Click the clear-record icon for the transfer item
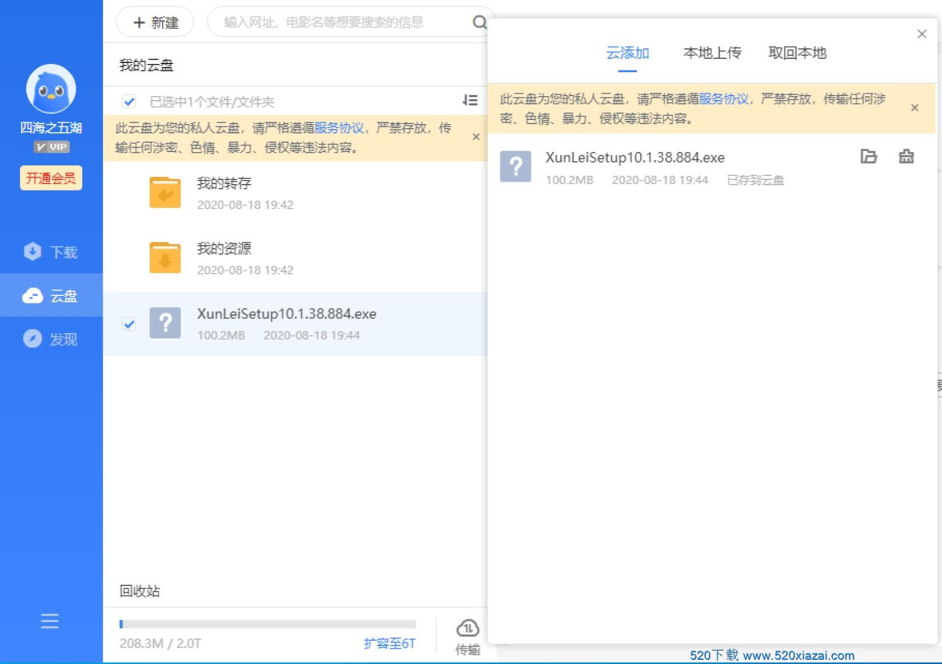Viewport: 942px width, 664px height. (906, 156)
